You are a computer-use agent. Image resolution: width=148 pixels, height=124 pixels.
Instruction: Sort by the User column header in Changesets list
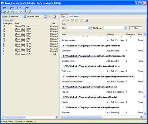[x=54, y=24]
